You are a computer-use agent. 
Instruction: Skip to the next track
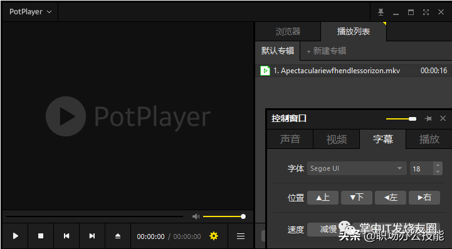92,236
